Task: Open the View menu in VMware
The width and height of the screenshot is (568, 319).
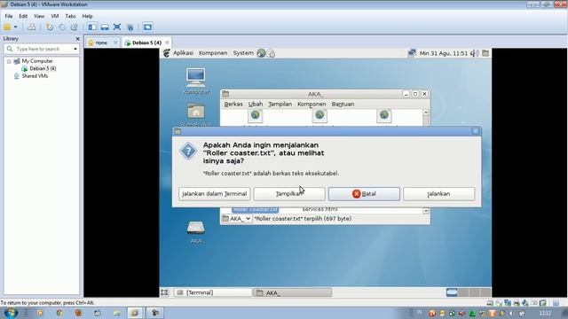Action: click(x=39, y=16)
